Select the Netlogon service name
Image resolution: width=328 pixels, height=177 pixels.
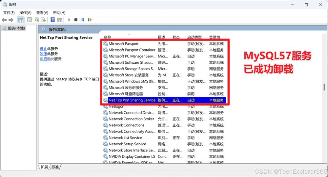tap(116, 106)
